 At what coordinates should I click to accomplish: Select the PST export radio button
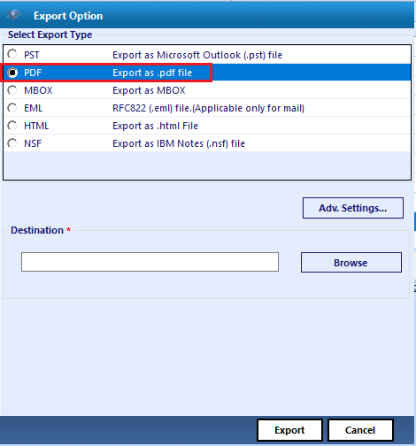pos(12,55)
